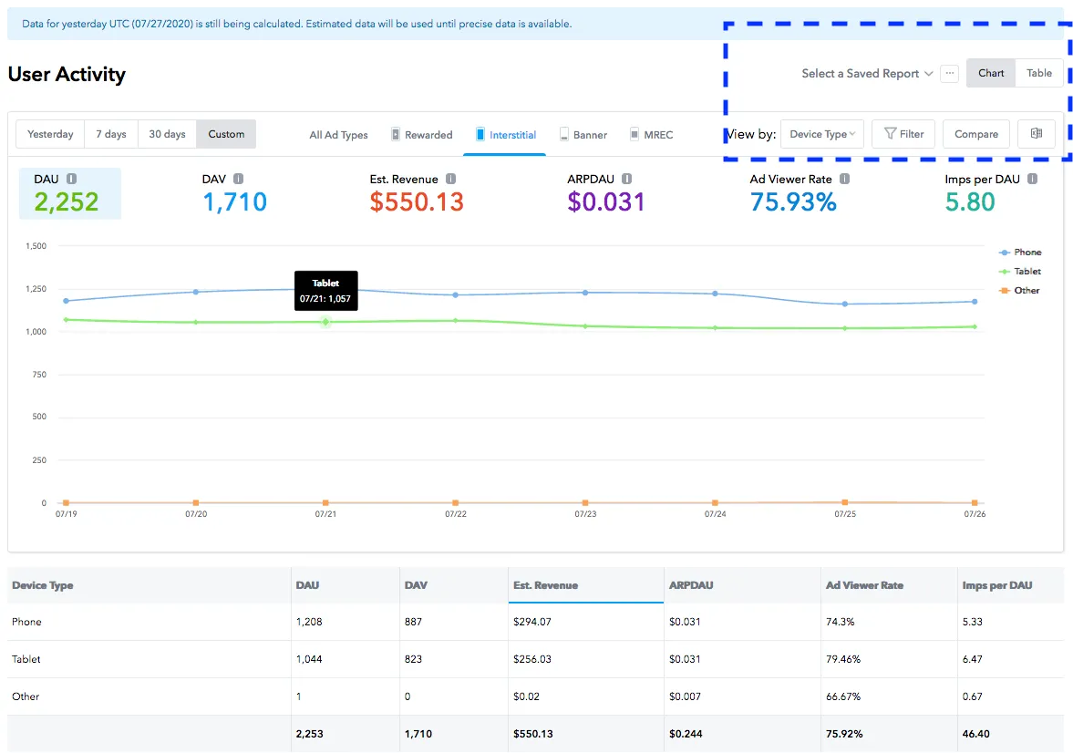
Task: Open the ellipsis options menu near saved reports
Action: [948, 73]
